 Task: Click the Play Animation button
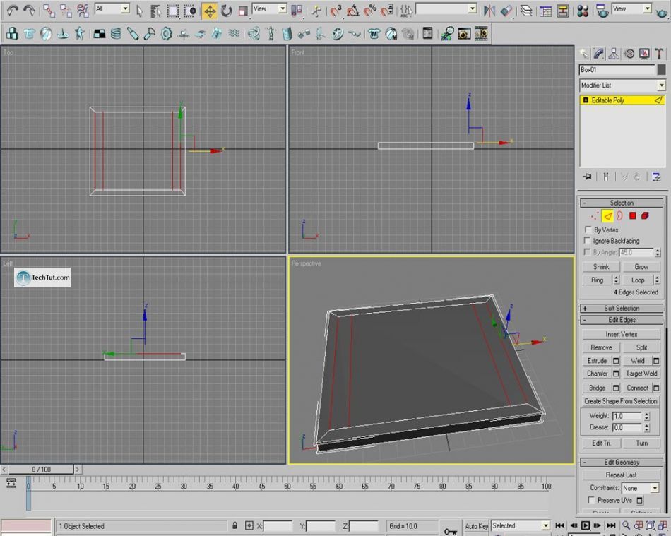[586, 525]
